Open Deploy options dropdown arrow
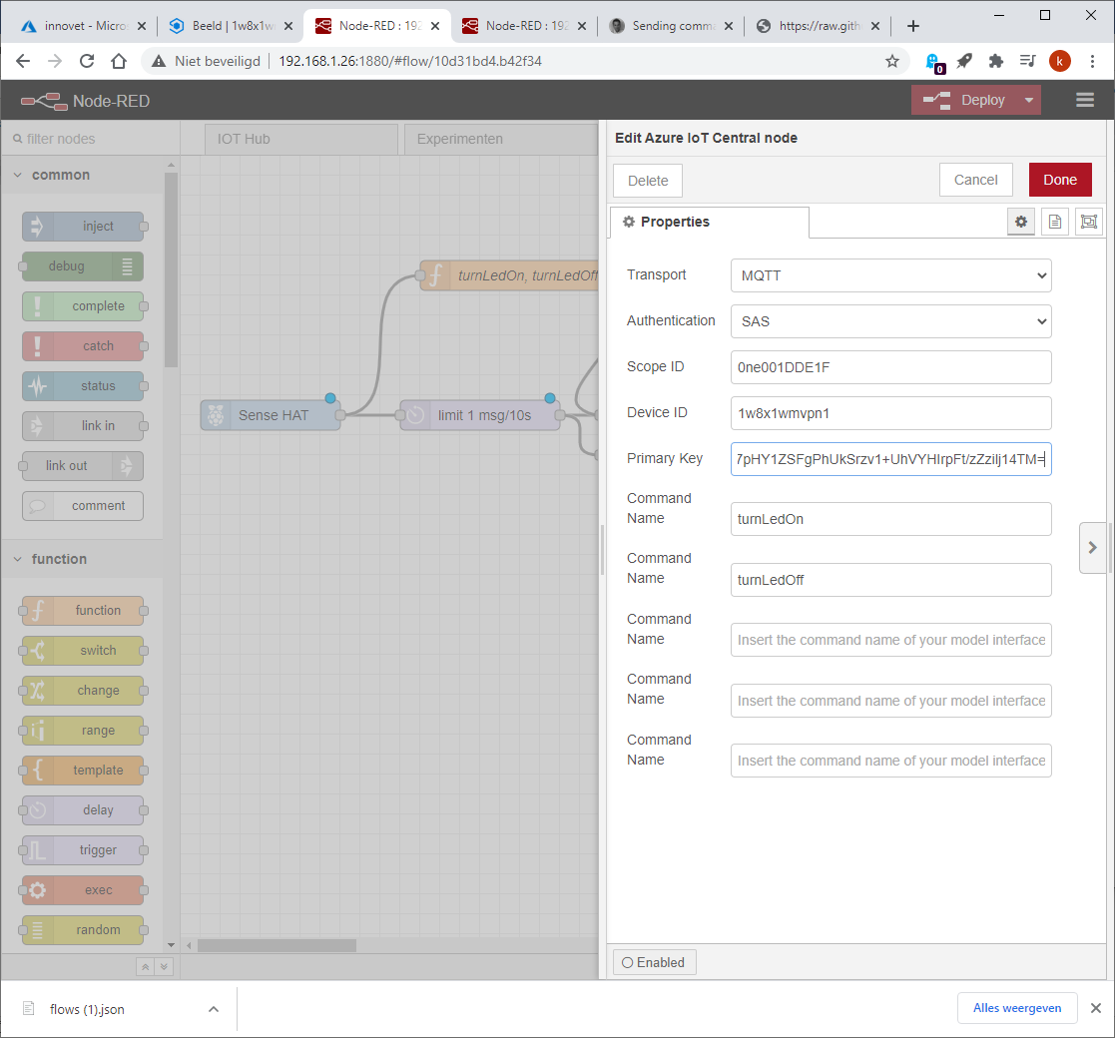This screenshot has width=1115, height=1038. point(1029,100)
